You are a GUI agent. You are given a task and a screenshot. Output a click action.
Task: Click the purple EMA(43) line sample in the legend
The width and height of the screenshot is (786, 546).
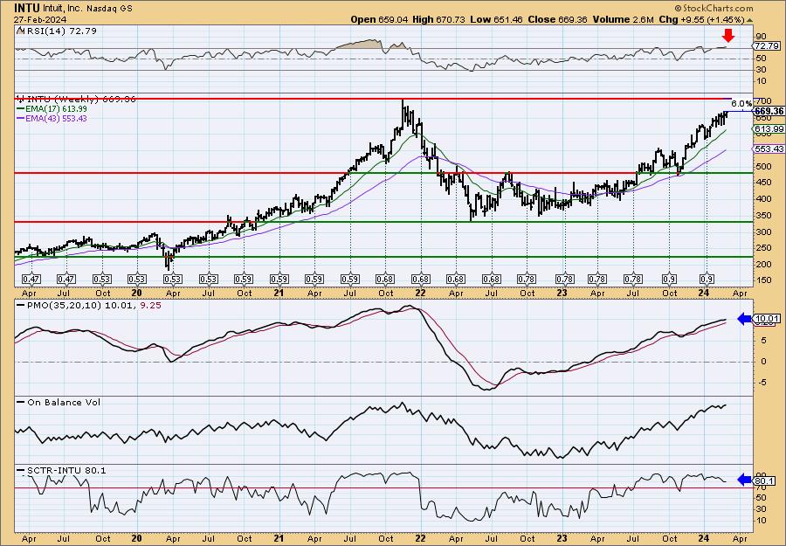pyautogui.click(x=21, y=118)
